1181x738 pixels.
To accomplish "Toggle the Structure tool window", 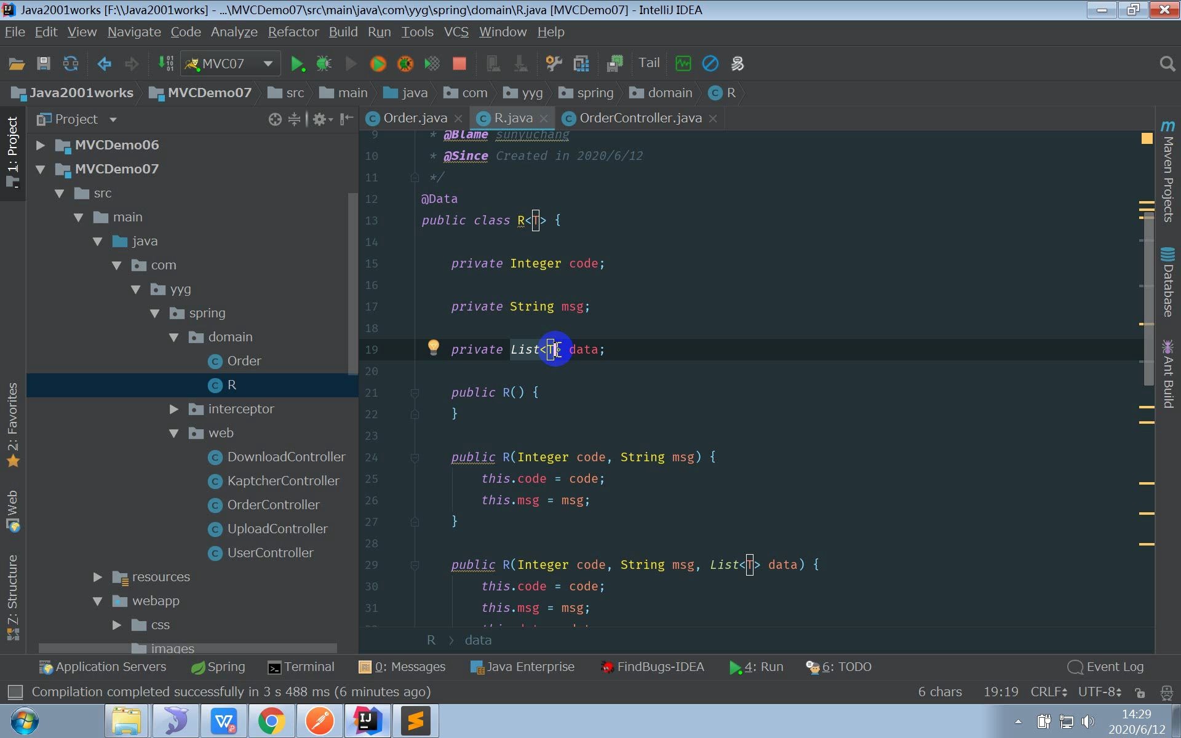I will point(13,598).
